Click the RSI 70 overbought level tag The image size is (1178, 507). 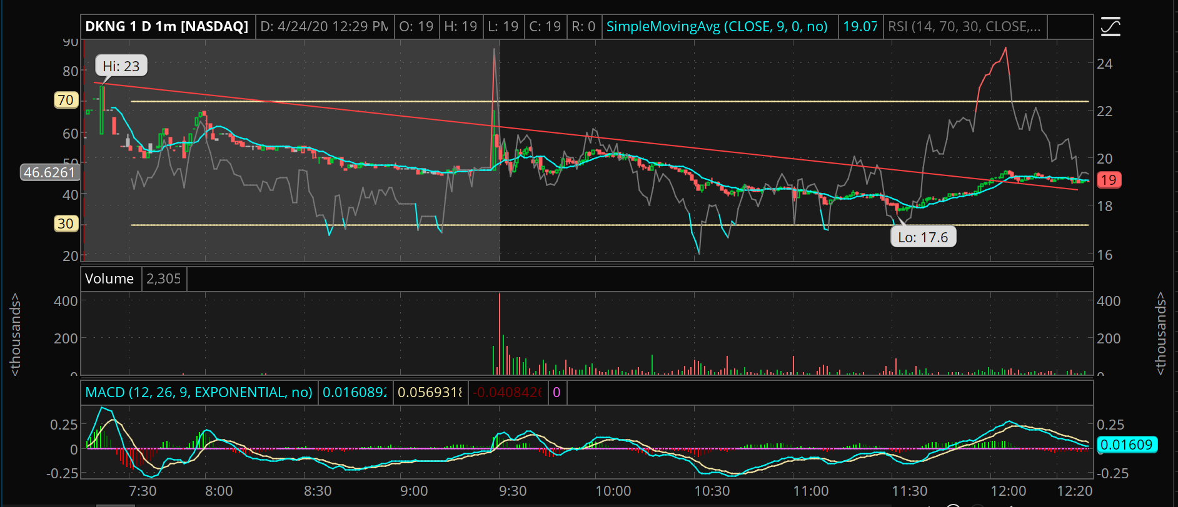[66, 100]
